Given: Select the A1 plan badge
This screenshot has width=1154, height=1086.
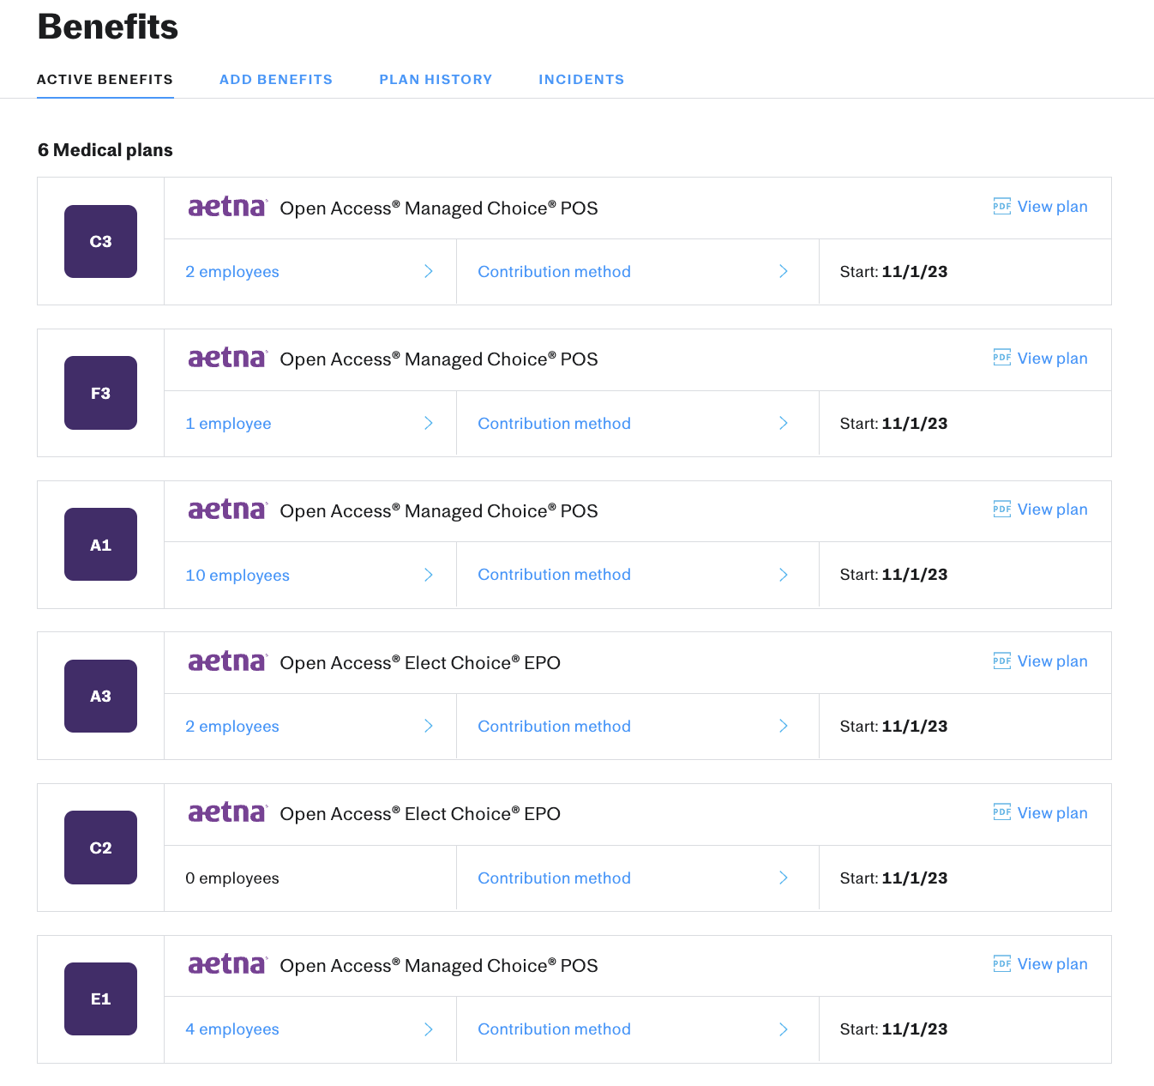Looking at the screenshot, I should [100, 545].
